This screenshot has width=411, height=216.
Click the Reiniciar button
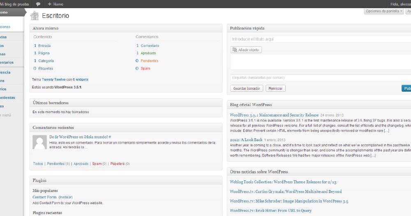tap(275, 88)
